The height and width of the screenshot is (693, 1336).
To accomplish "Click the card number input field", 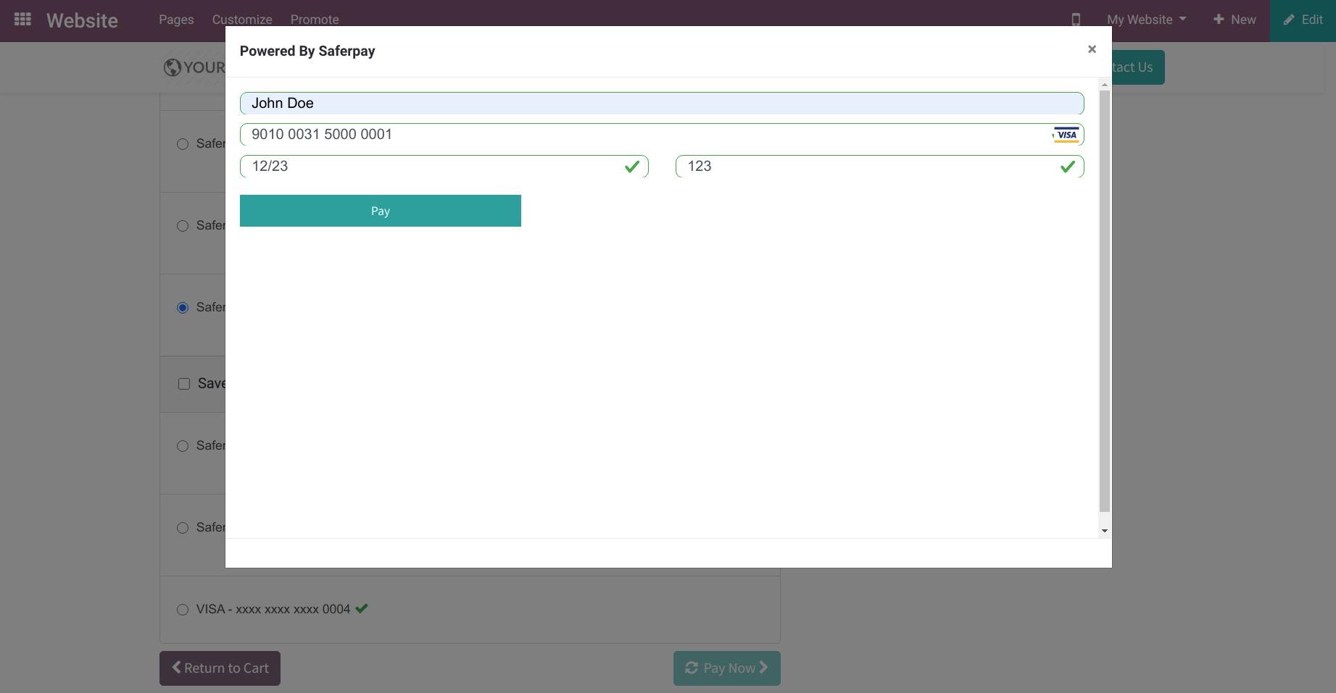I will 645,135.
